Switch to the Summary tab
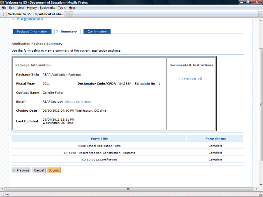This screenshot has height=197, width=263. pos(67,31)
